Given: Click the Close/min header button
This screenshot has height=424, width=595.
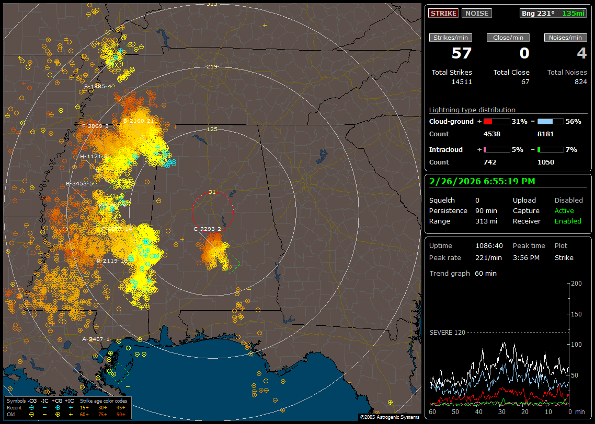Looking at the screenshot, I should pos(508,38).
